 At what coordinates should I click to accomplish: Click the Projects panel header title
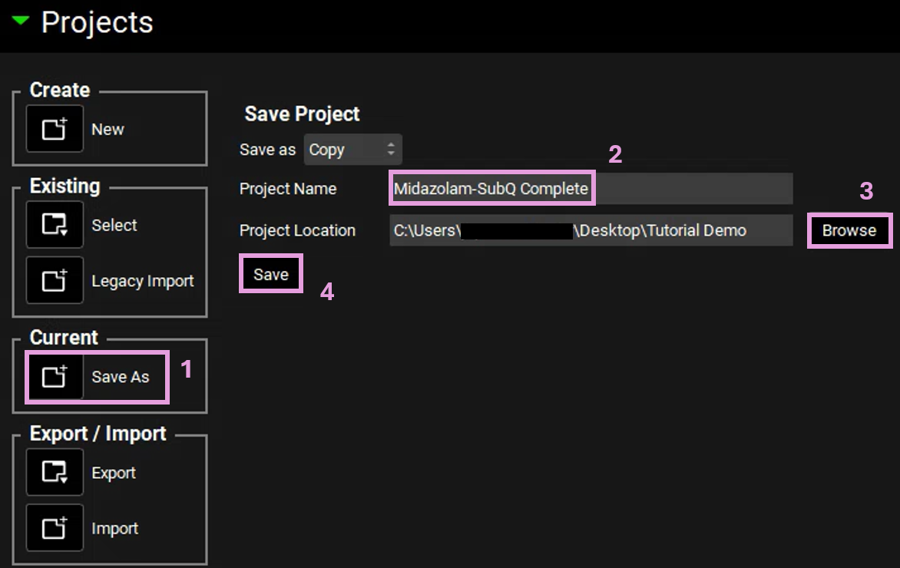(97, 23)
